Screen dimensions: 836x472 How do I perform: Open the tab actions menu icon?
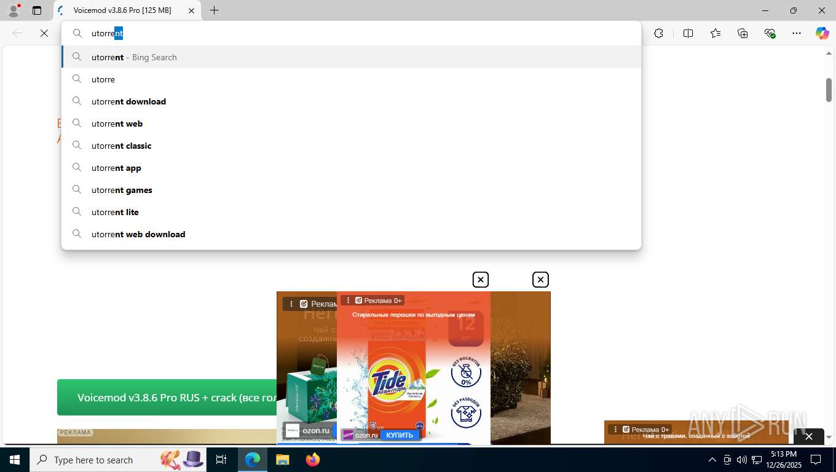(37, 10)
